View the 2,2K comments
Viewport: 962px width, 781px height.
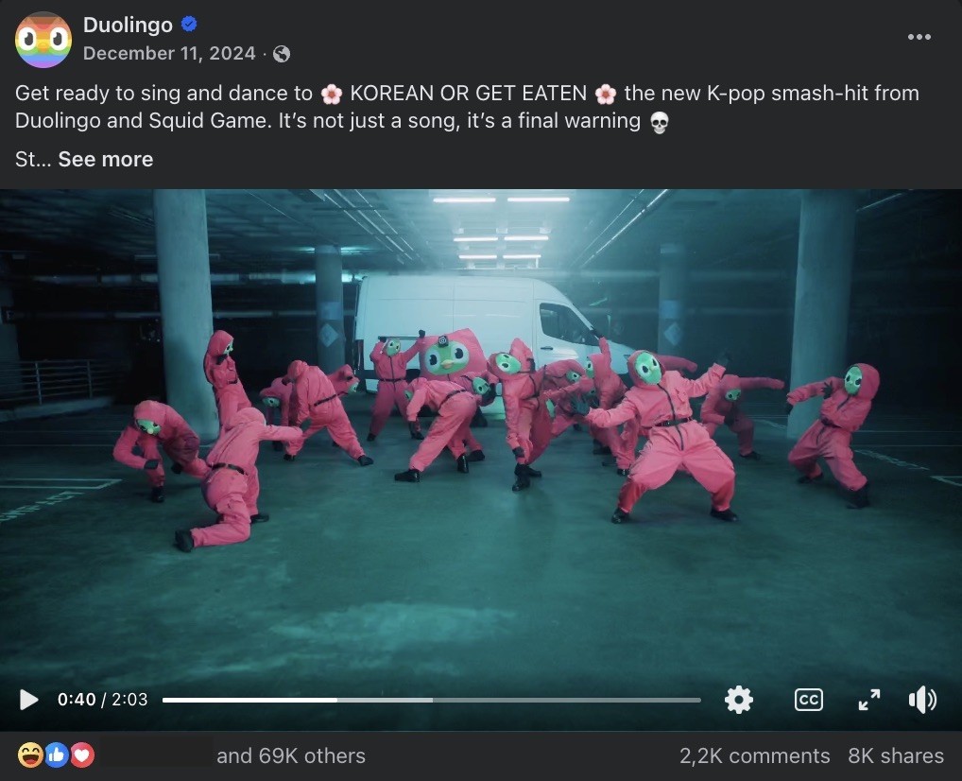755,755
